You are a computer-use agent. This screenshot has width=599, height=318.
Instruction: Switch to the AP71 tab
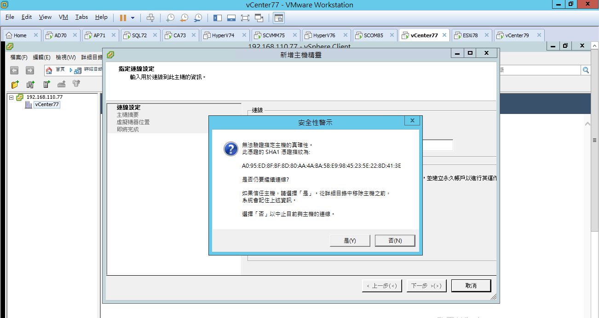[99, 35]
